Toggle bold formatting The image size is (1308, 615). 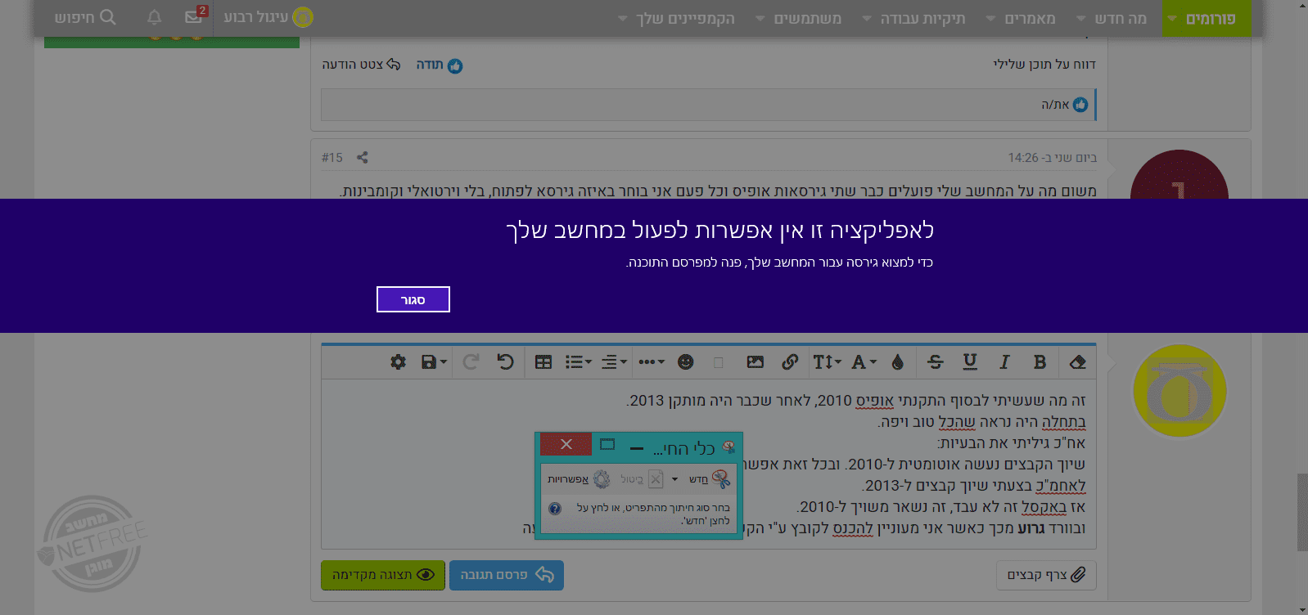[1040, 361]
